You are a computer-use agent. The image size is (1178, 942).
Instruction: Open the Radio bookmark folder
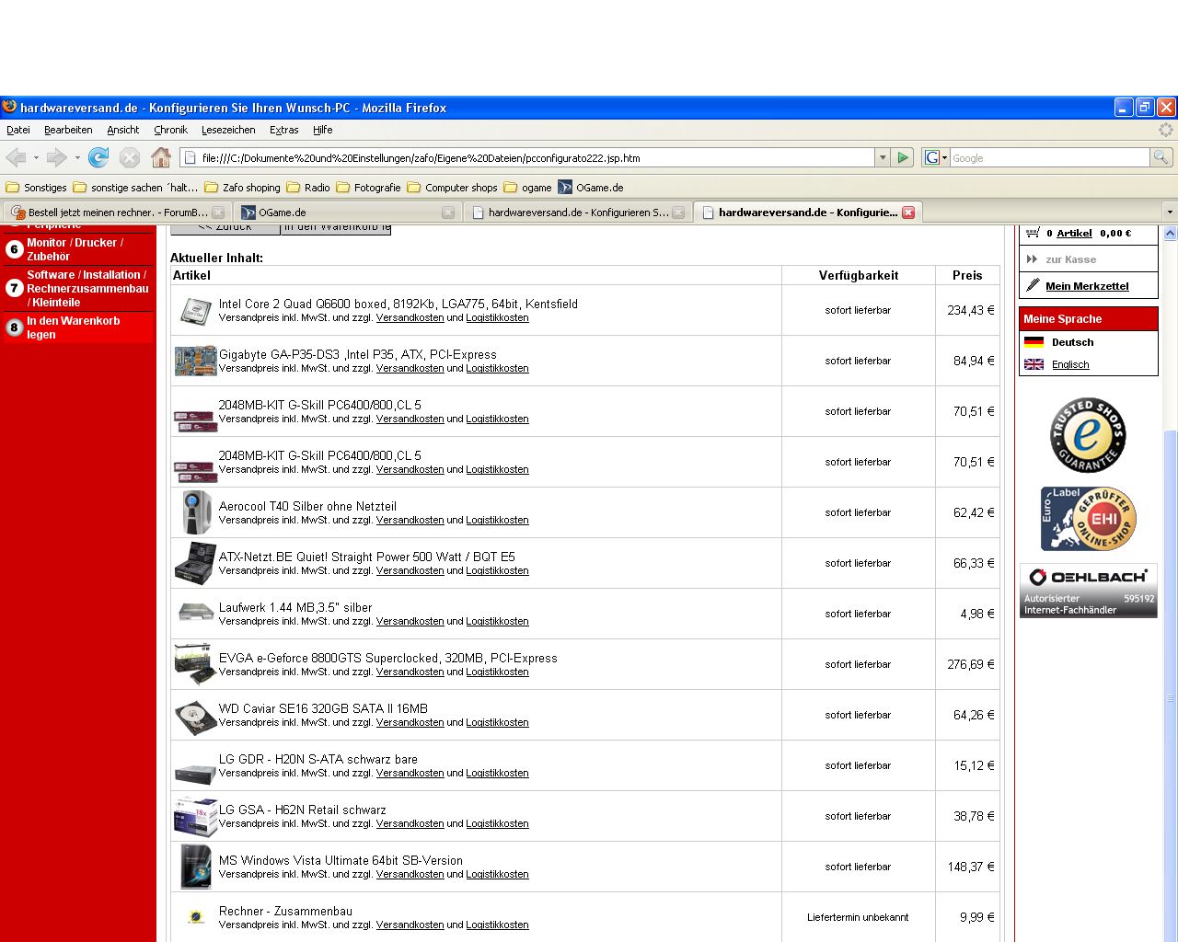(308, 188)
